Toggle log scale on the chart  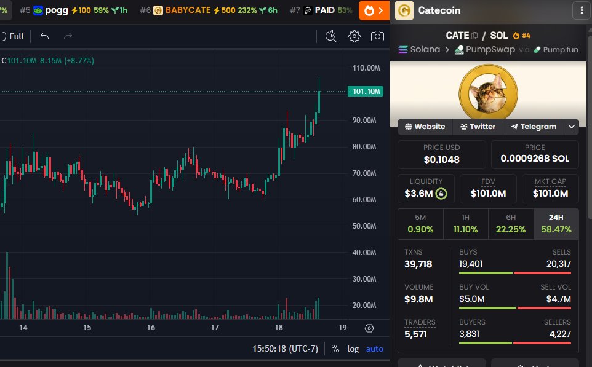tap(353, 349)
